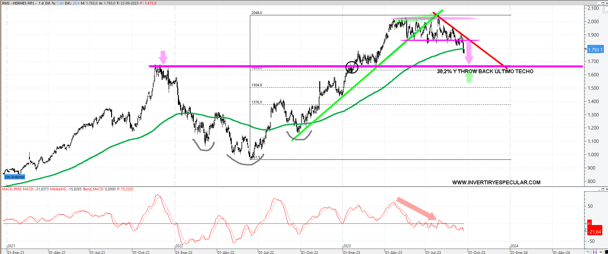Minimize the MACD indicator panel

pos(598,189)
